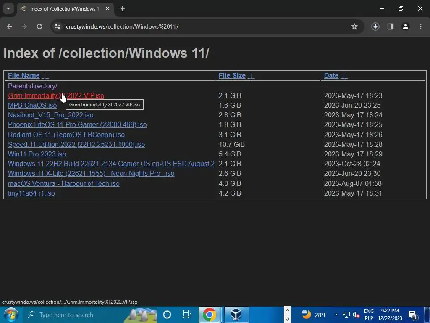Open the Parent directory link
This screenshot has height=323, width=430.
pyautogui.click(x=32, y=86)
